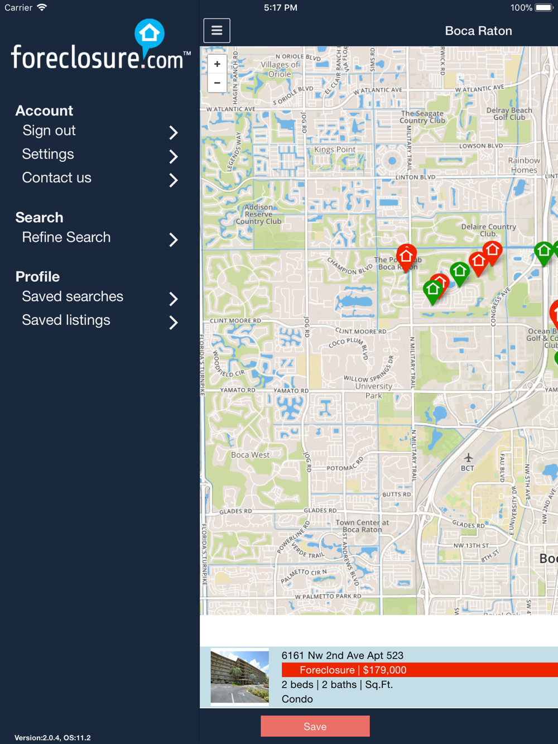
Task: Open Settings in the side menu
Action: click(48, 154)
